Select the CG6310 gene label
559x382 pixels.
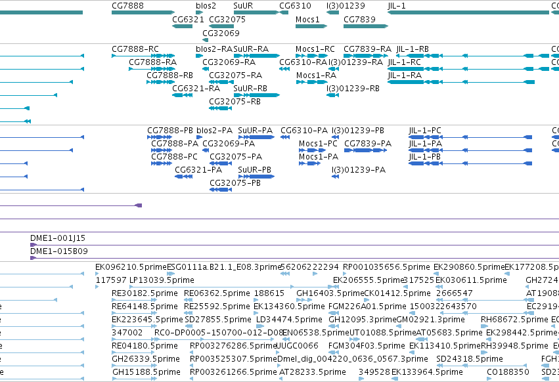[295, 6]
